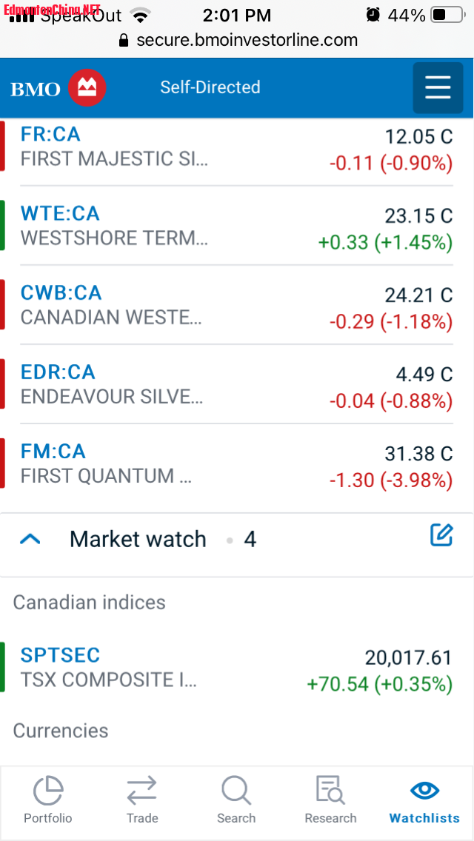Tap the Research tab label
Viewport: 474px width, 841px height.
(x=330, y=818)
